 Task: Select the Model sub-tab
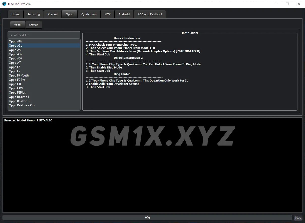tap(18, 25)
